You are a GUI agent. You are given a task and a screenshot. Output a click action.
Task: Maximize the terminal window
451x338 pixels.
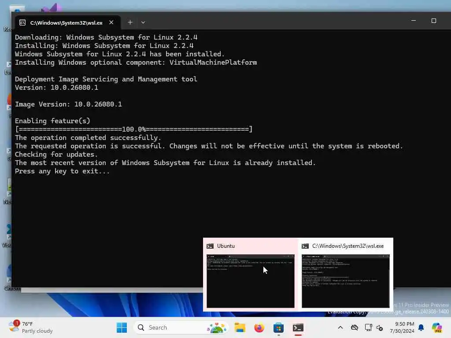(x=434, y=21)
